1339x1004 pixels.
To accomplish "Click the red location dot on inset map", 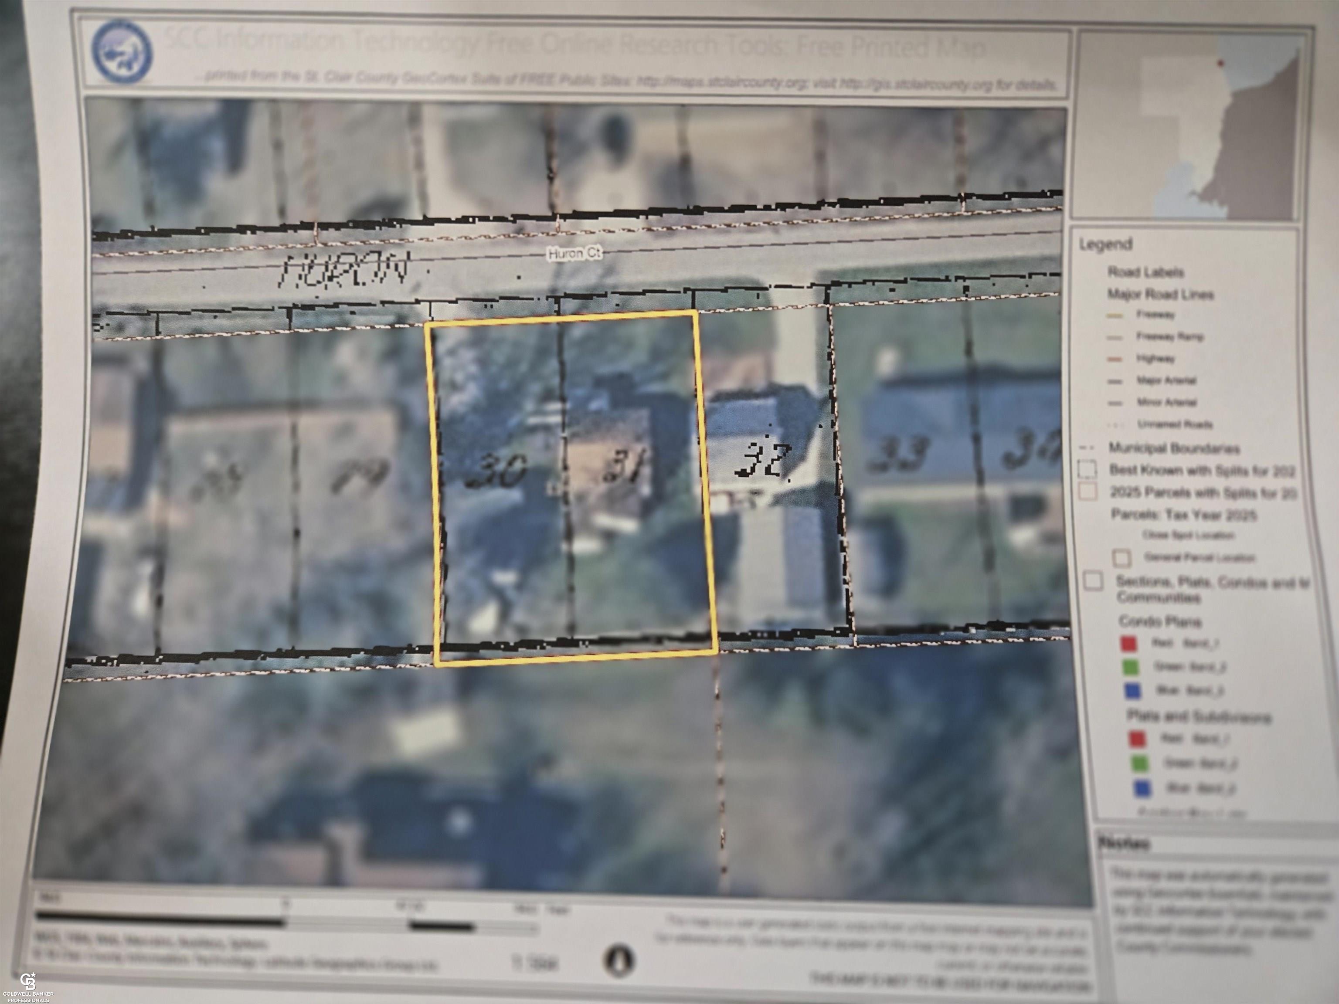I will pyautogui.click(x=1221, y=63).
